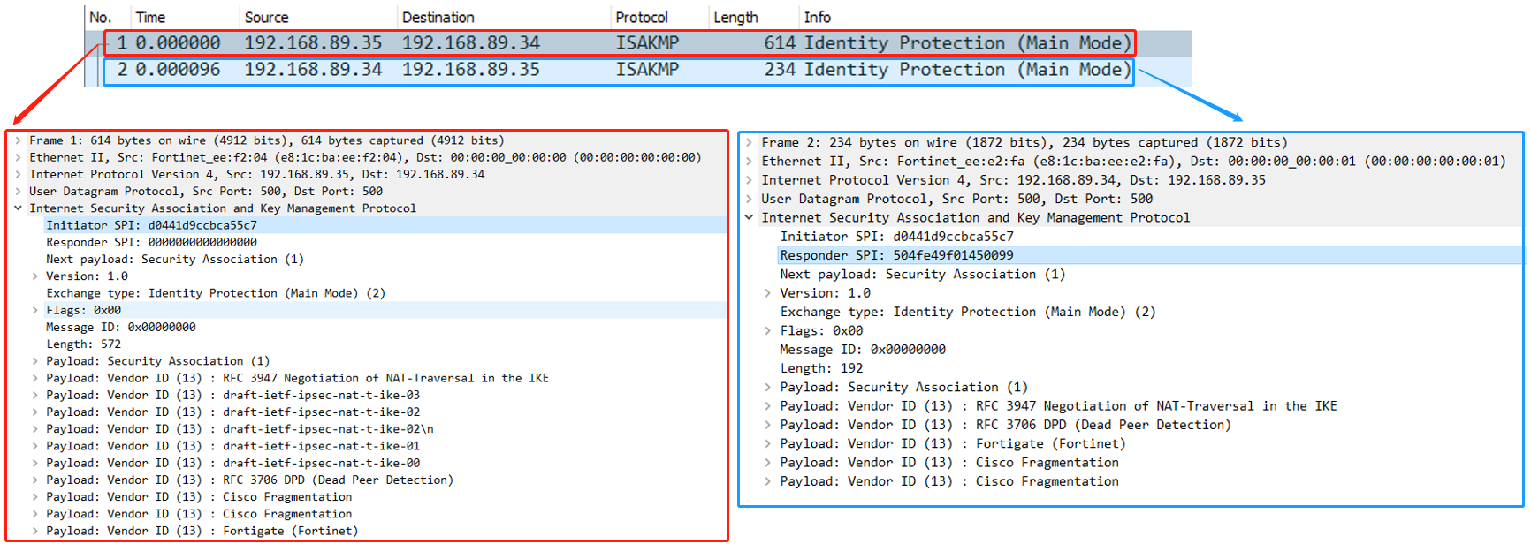
Task: Expand Ethernet II entry with source Fortinet_ee:f2:04
Action: pos(18,157)
